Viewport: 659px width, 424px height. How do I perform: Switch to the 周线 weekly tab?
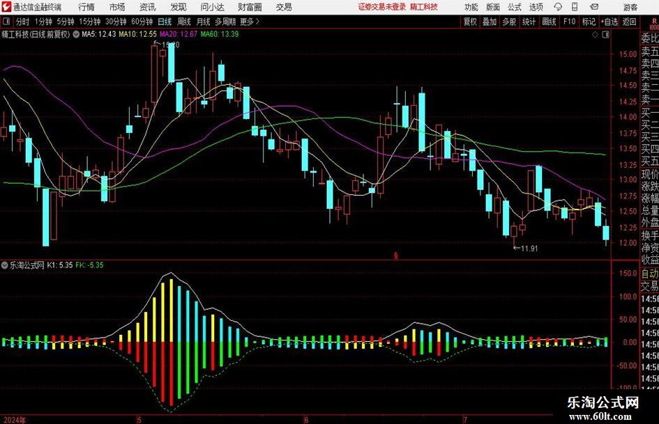[184, 22]
